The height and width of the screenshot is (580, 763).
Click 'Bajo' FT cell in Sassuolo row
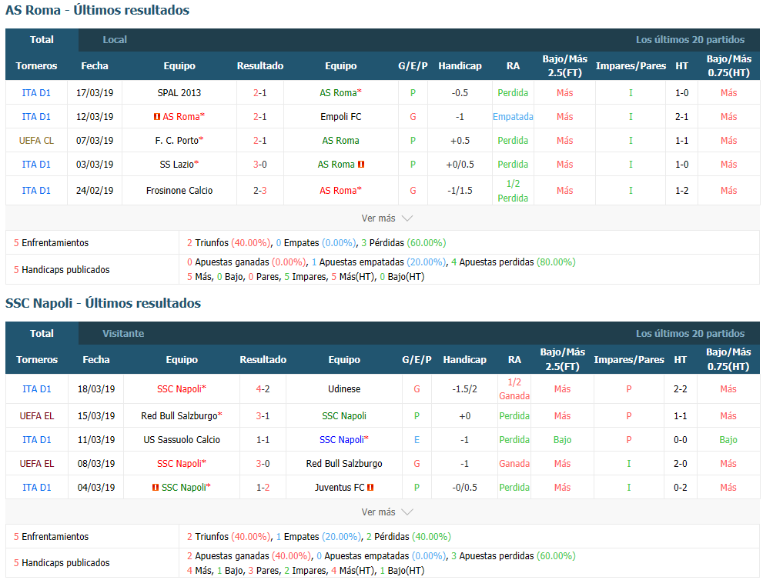562,439
